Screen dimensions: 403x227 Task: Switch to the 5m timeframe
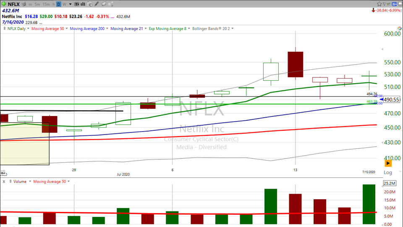[x=37, y=4]
